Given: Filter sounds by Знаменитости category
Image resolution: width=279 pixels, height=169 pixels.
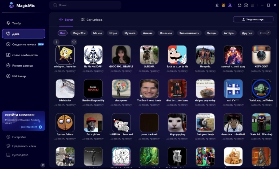Looking at the screenshot, I should tap(189, 33).
